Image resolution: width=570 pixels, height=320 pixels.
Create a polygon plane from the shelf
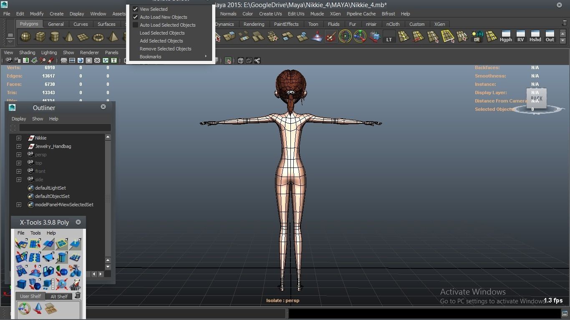pyautogui.click(x=83, y=37)
